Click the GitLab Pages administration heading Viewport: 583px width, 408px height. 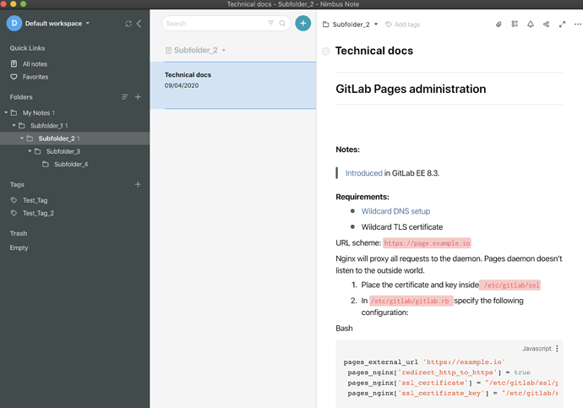(411, 90)
